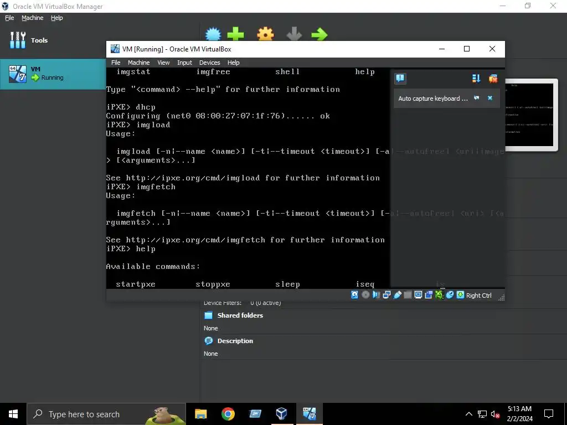Open Help menu in VirtualBox Manager

57,18
